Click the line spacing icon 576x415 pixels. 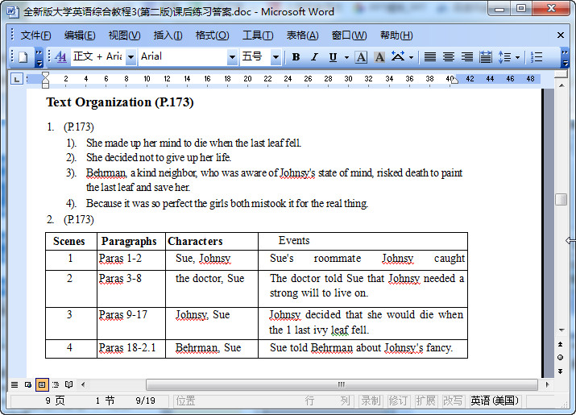pos(504,57)
